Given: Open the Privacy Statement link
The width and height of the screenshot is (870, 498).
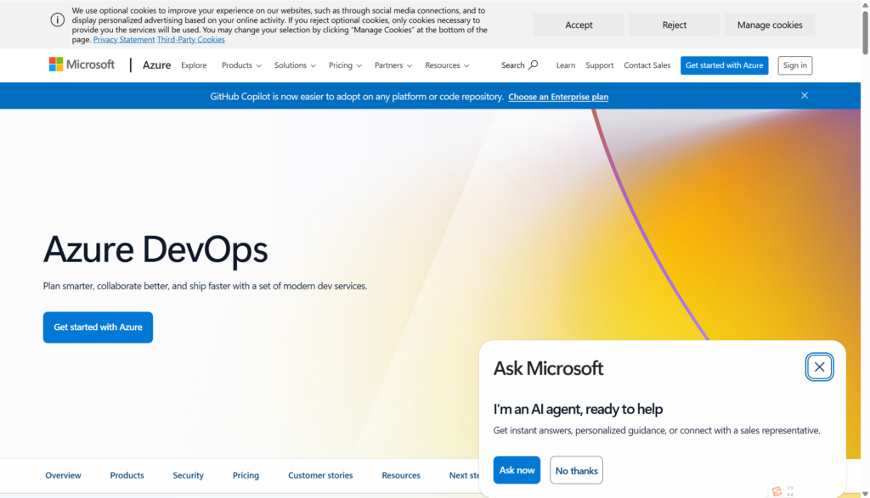Looking at the screenshot, I should (x=124, y=39).
